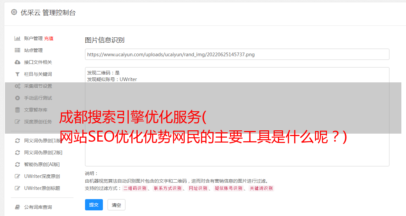Open 同义词伪原创[2版] in sidebar
The image size is (406, 216).
point(43,152)
